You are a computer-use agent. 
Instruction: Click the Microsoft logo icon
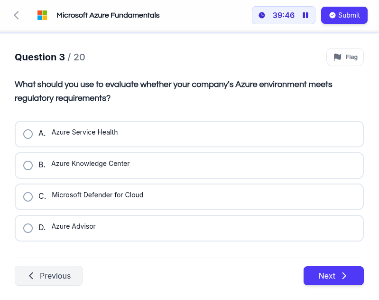click(x=42, y=15)
